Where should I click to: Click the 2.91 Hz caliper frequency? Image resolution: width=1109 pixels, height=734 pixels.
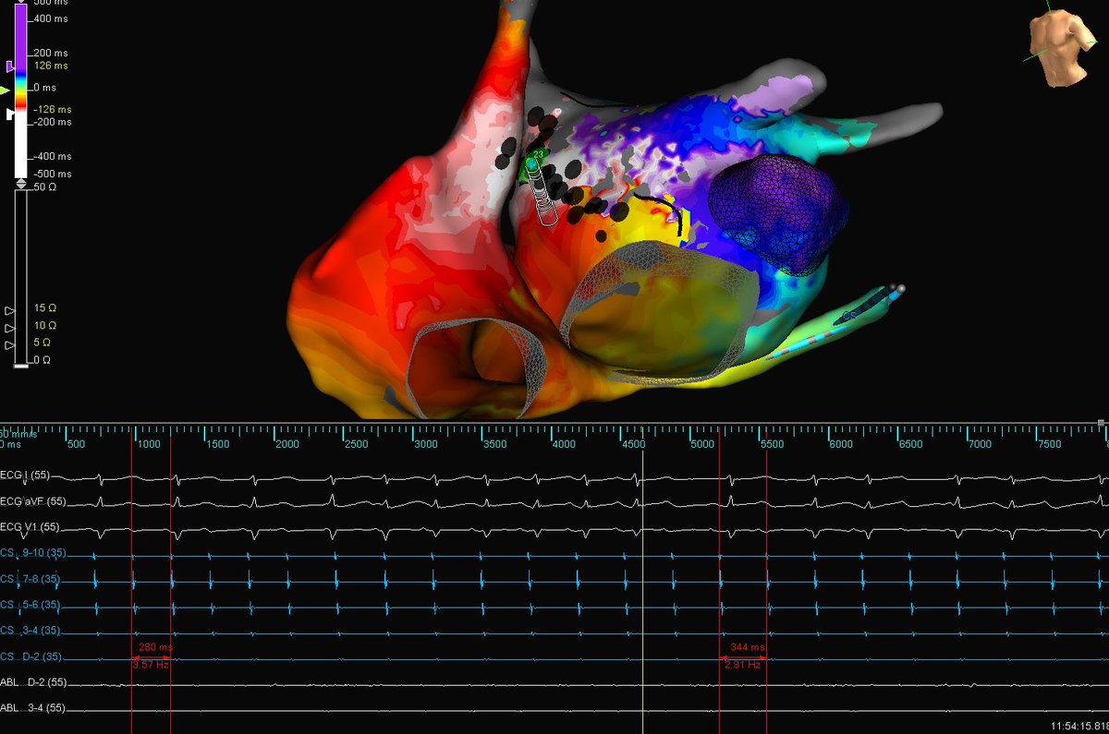743,665
